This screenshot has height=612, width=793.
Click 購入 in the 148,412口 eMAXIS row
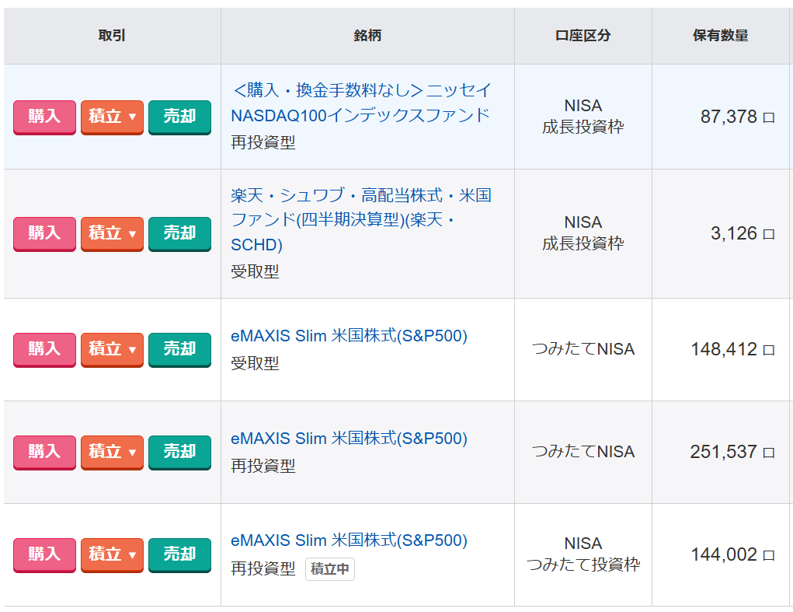pos(44,350)
